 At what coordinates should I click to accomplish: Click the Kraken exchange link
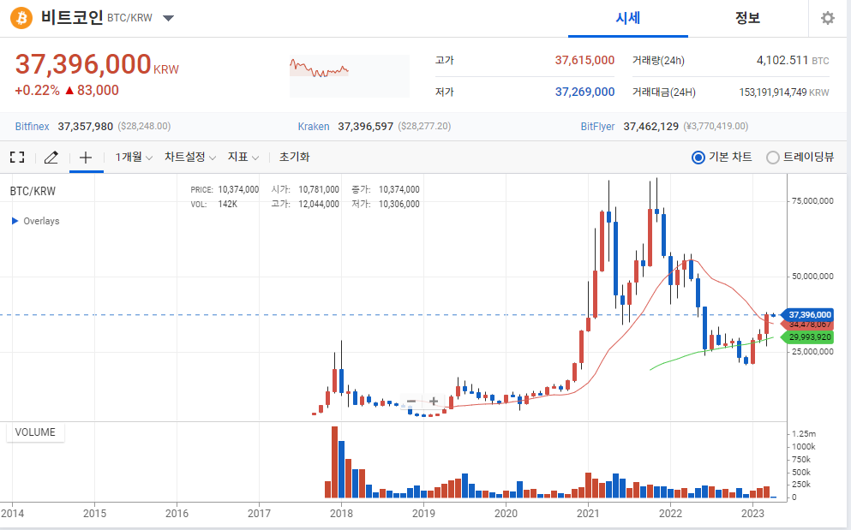click(314, 127)
